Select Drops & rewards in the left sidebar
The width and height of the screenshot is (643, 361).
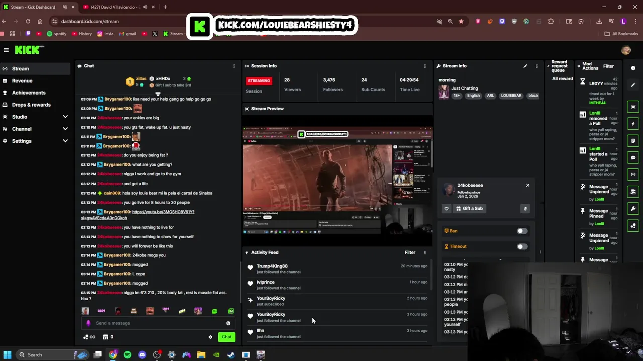[35, 105]
